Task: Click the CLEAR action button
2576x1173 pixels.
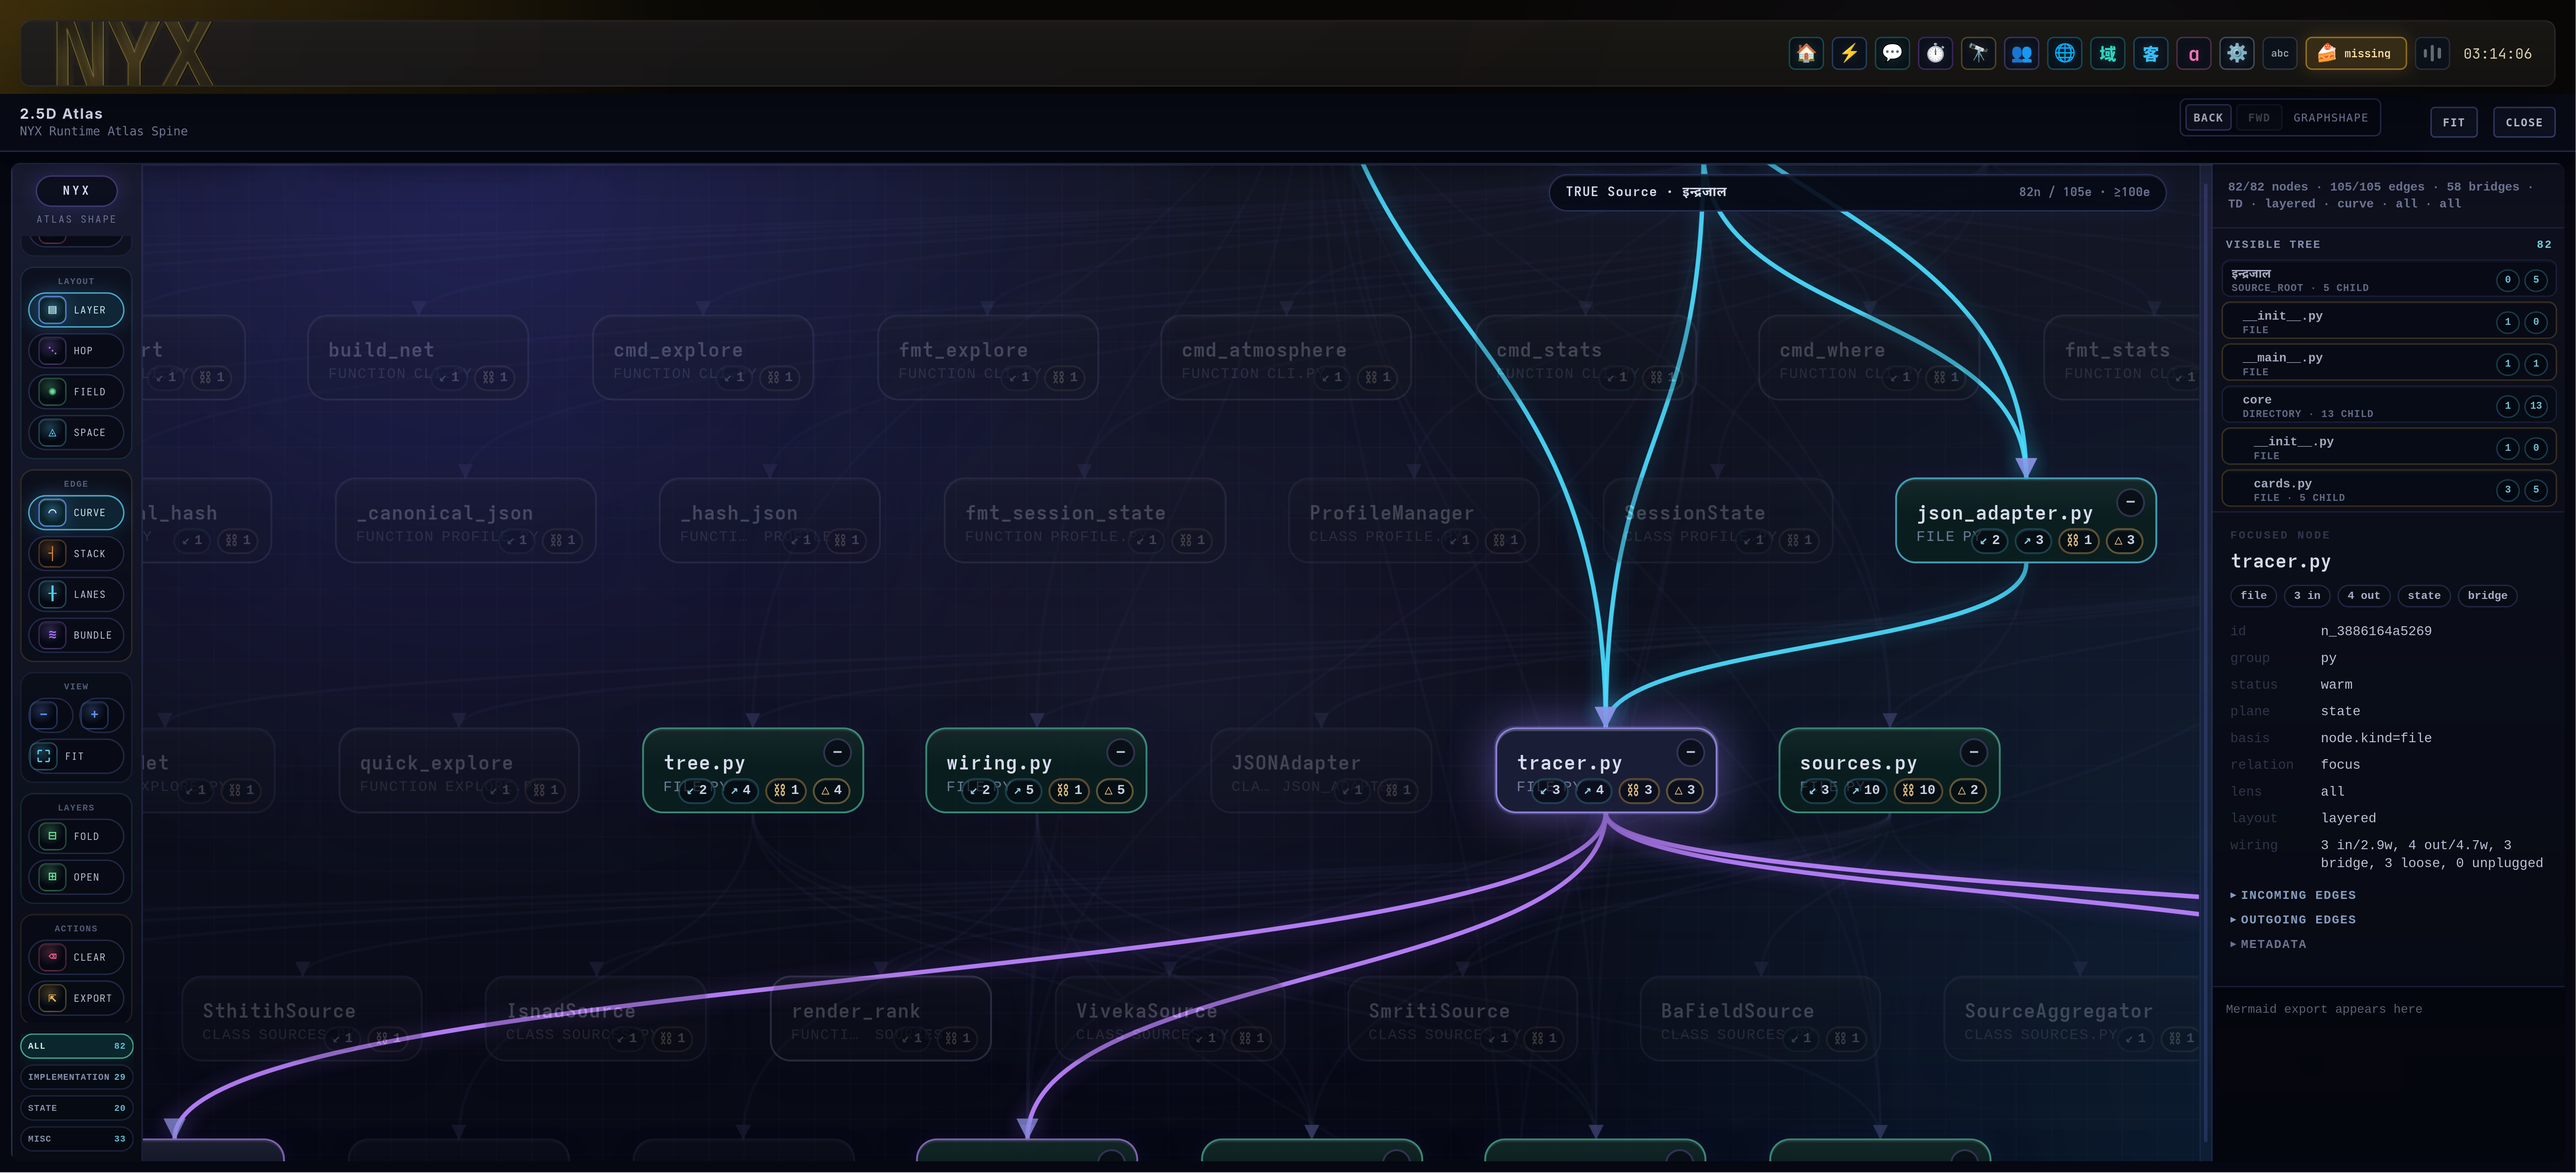Action: click(x=76, y=957)
